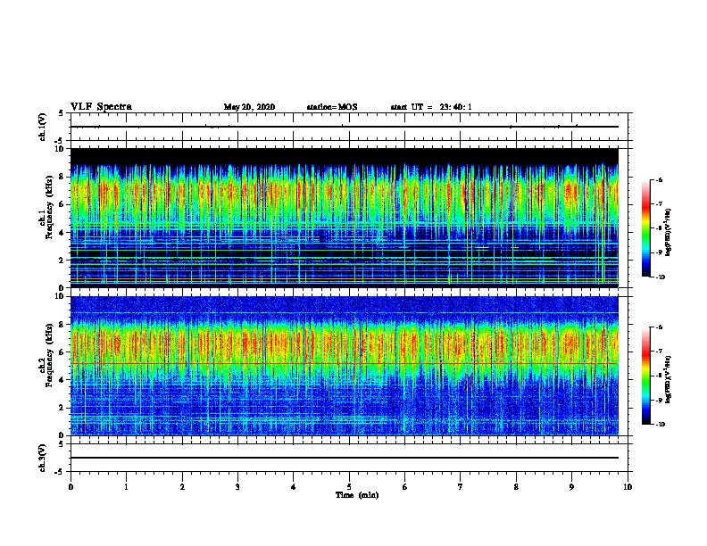The height and width of the screenshot is (546, 707).
Task: Click the time axis tick label "10"
Action: 628,487
